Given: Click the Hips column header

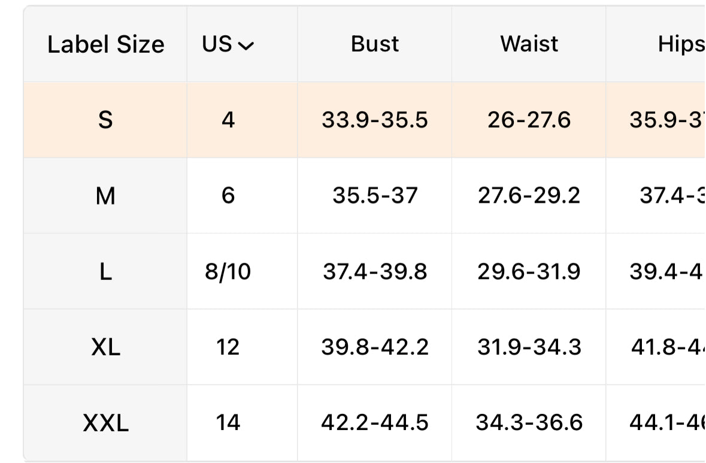Looking at the screenshot, I should click(681, 44).
